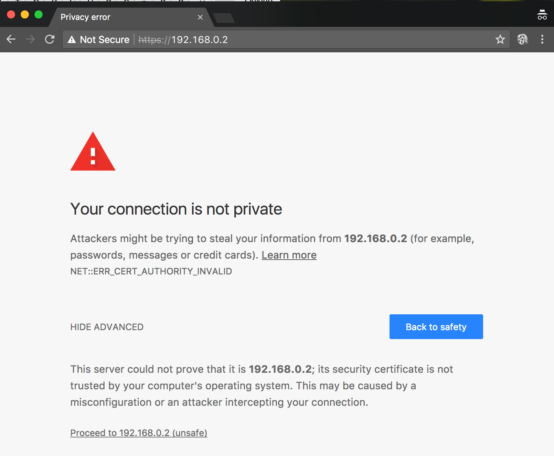The image size is (554, 456).
Task: Close the Privacy error tab
Action: [x=200, y=17]
